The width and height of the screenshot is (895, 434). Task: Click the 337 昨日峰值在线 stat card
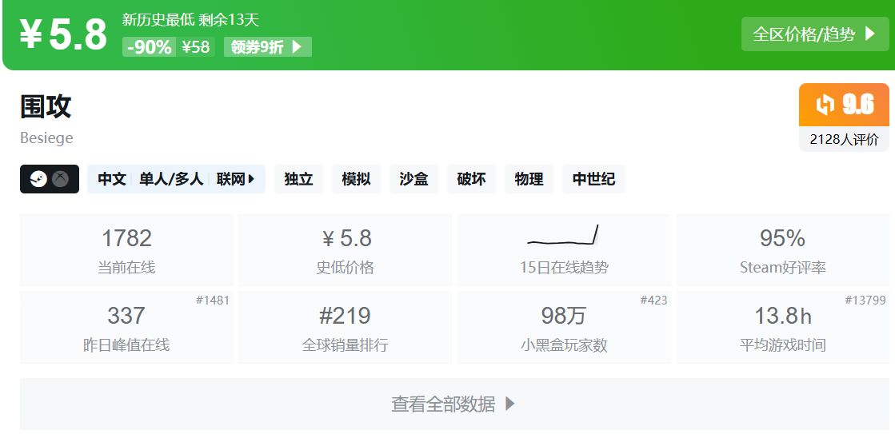coord(126,328)
